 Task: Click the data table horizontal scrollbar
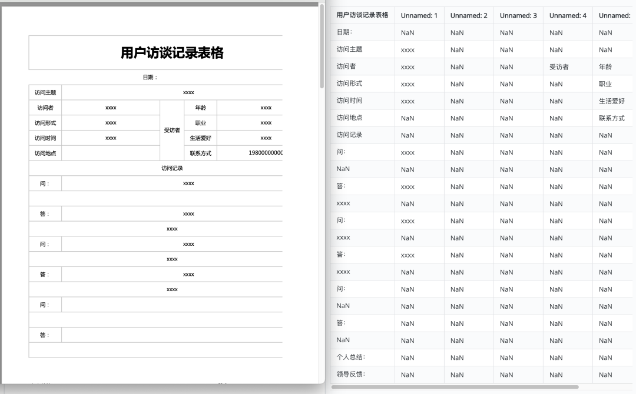tap(455, 387)
